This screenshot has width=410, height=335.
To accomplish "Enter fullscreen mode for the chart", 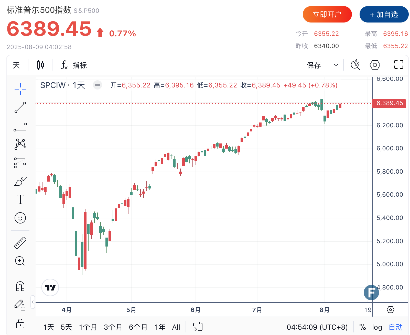I will click(398, 65).
